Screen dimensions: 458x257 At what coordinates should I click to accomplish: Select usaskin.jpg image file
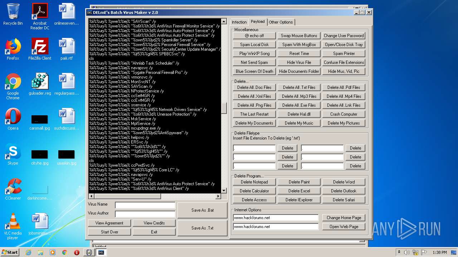(67, 157)
